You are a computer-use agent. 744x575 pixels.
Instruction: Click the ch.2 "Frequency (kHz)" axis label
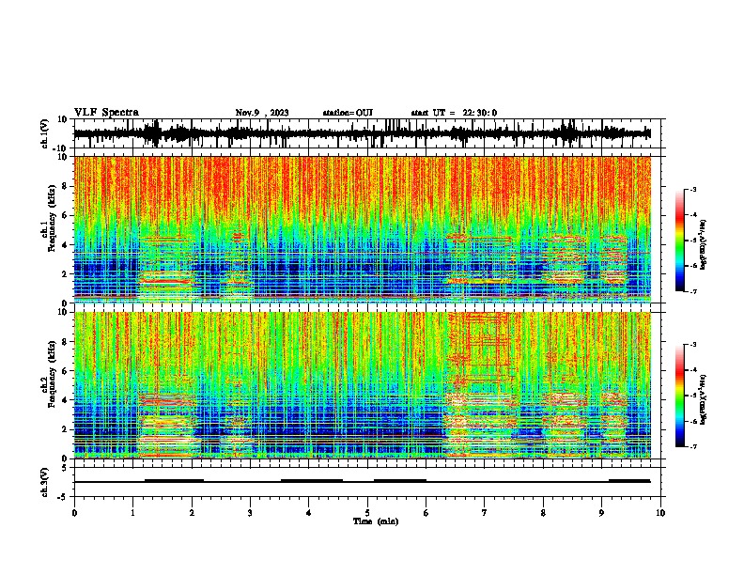pos(53,374)
